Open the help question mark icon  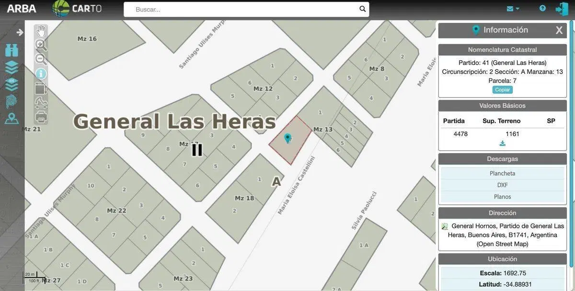pos(542,8)
